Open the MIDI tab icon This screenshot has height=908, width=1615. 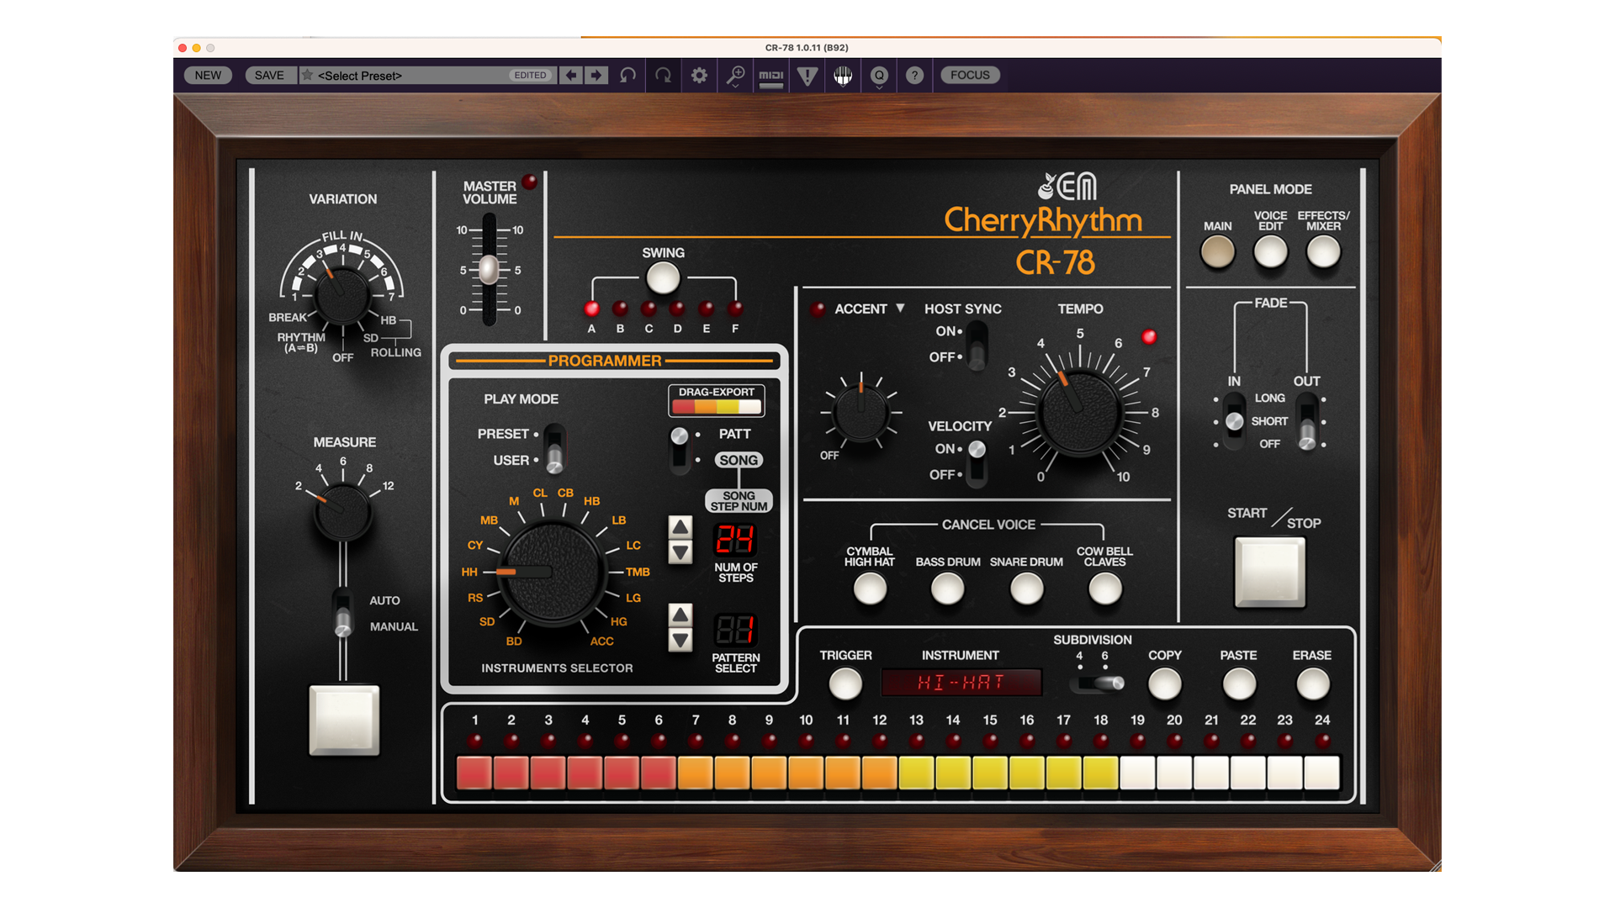770,77
